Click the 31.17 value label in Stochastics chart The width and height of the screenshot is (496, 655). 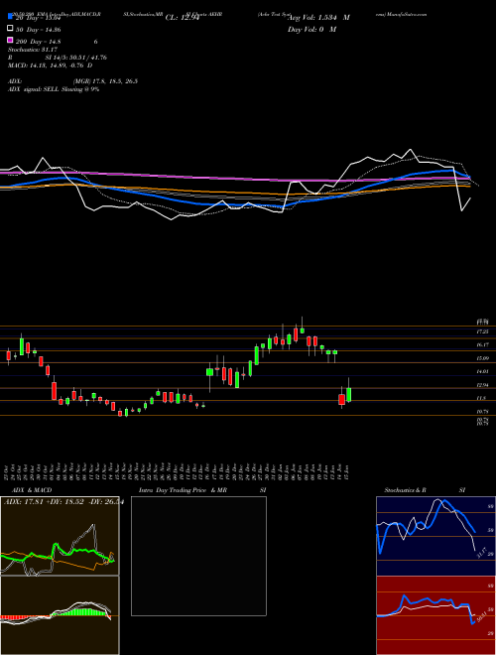pos(480,553)
